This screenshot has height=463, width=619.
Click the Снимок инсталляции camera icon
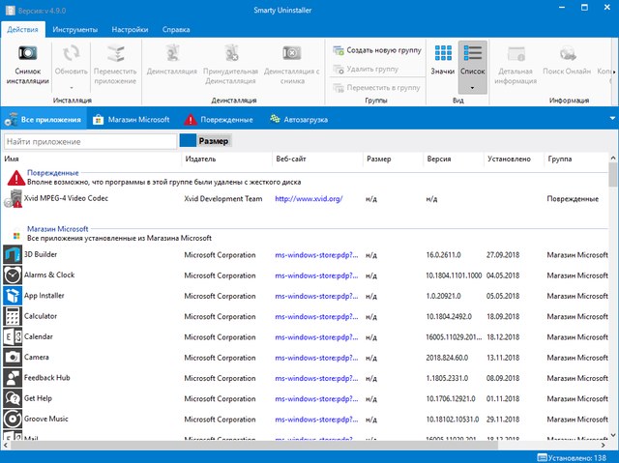coord(26,53)
